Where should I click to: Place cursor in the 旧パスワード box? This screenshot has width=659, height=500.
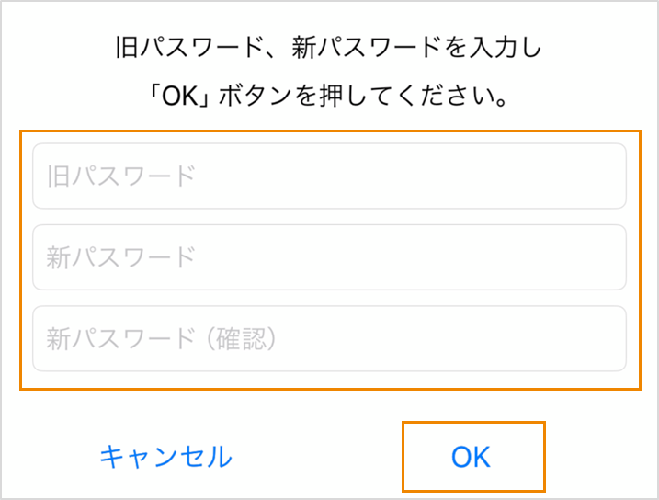pyautogui.click(x=329, y=176)
